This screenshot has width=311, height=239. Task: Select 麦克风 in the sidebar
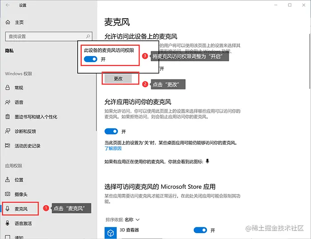(x=20, y=209)
